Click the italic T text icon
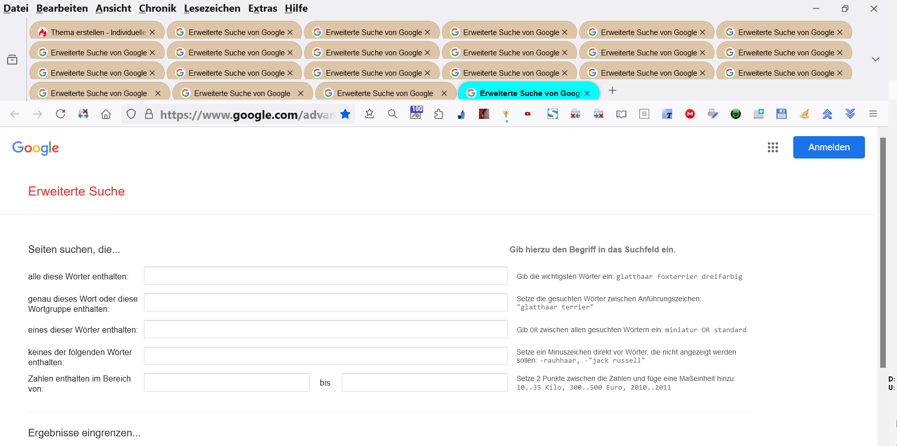897x446 pixels. pyautogui.click(x=667, y=114)
